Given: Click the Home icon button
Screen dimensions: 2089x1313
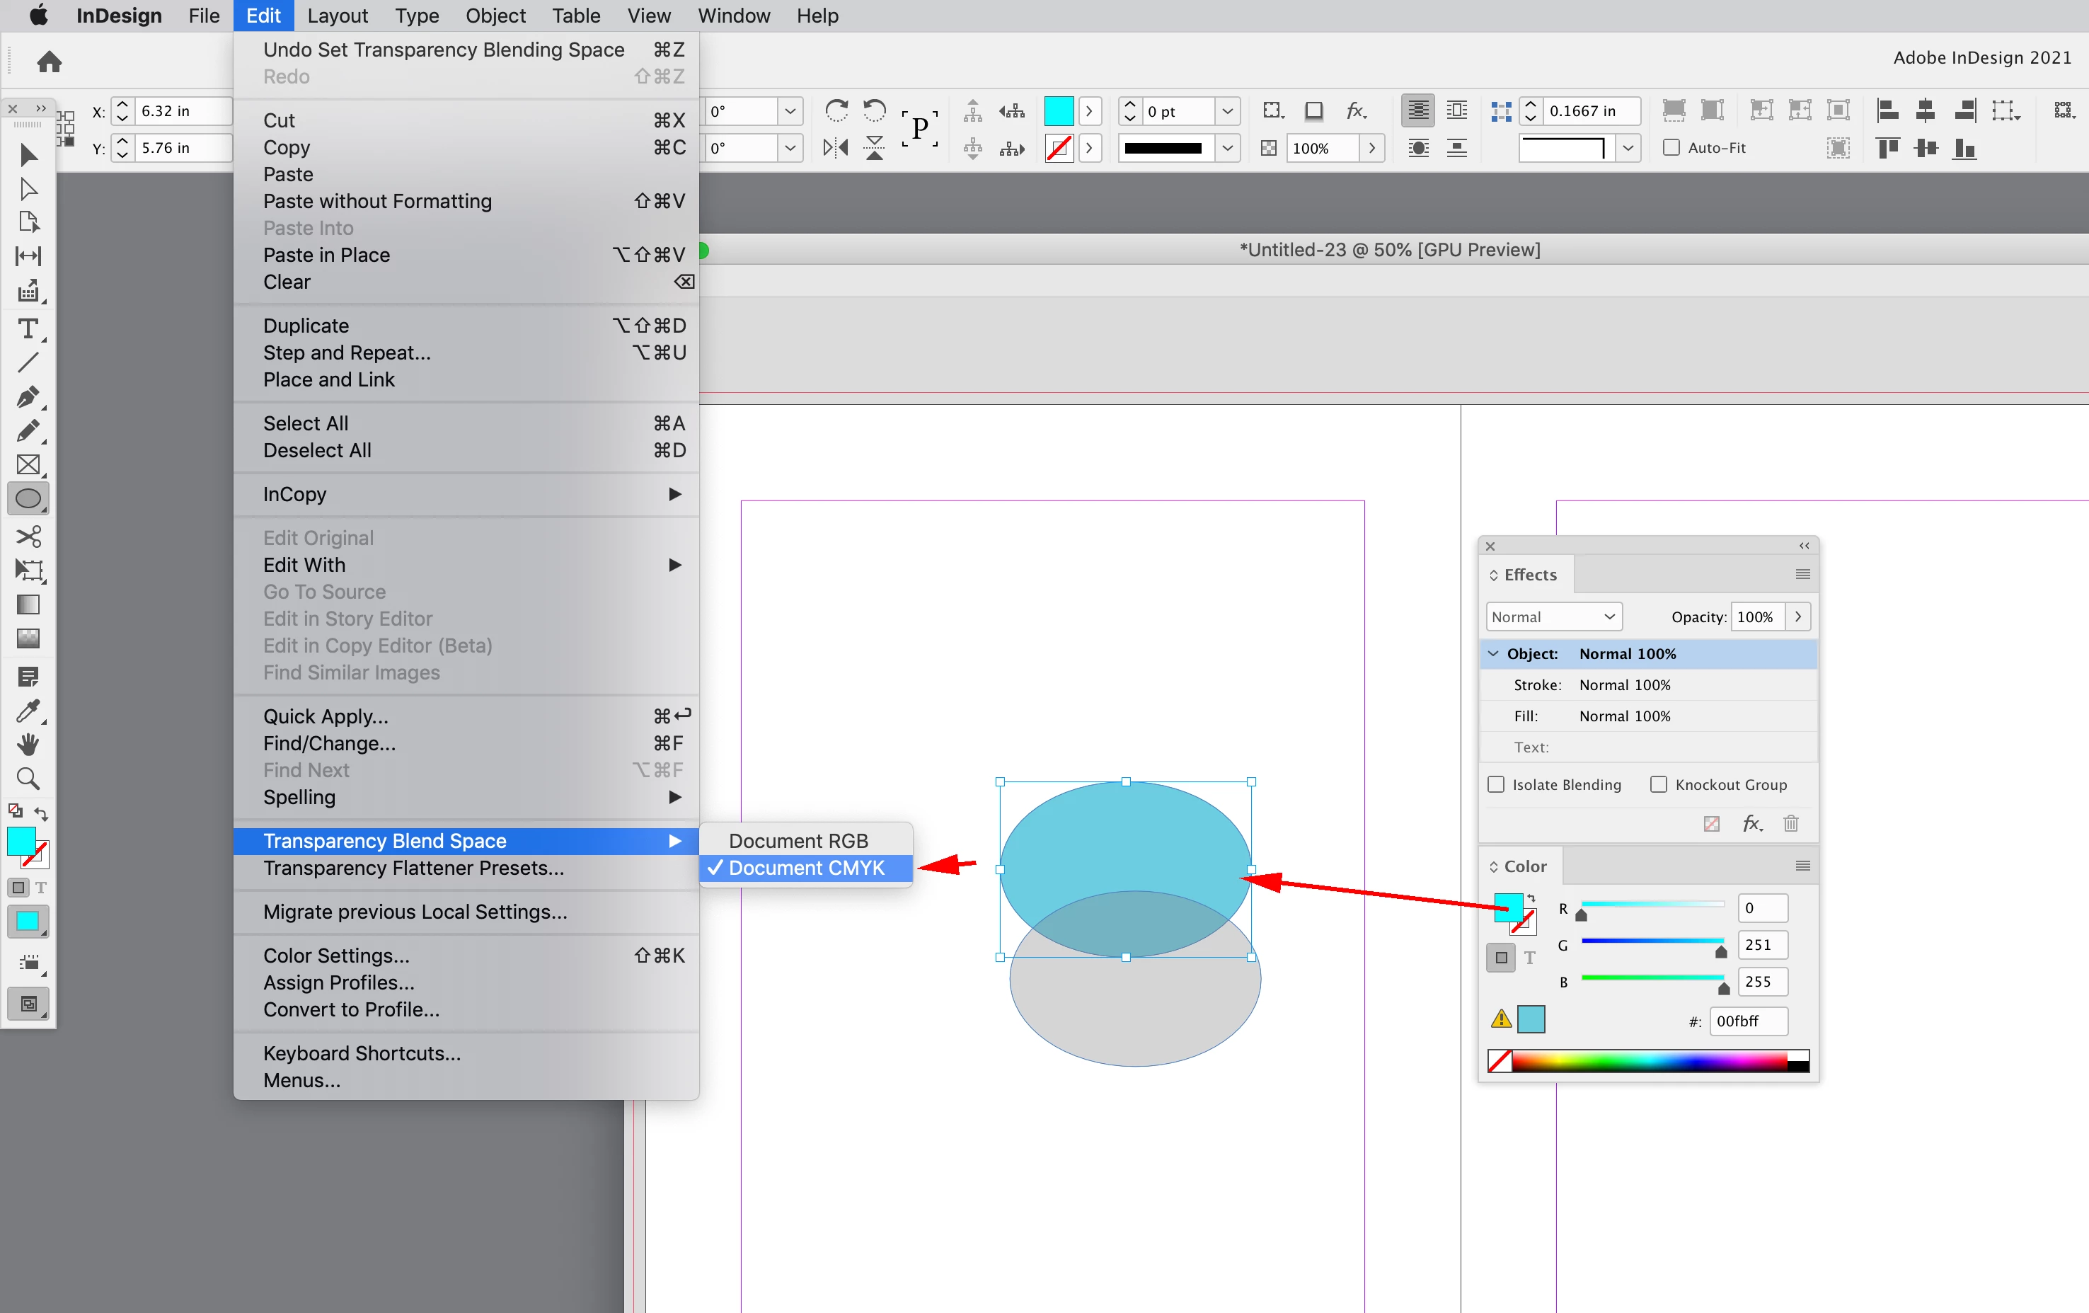Looking at the screenshot, I should point(50,62).
